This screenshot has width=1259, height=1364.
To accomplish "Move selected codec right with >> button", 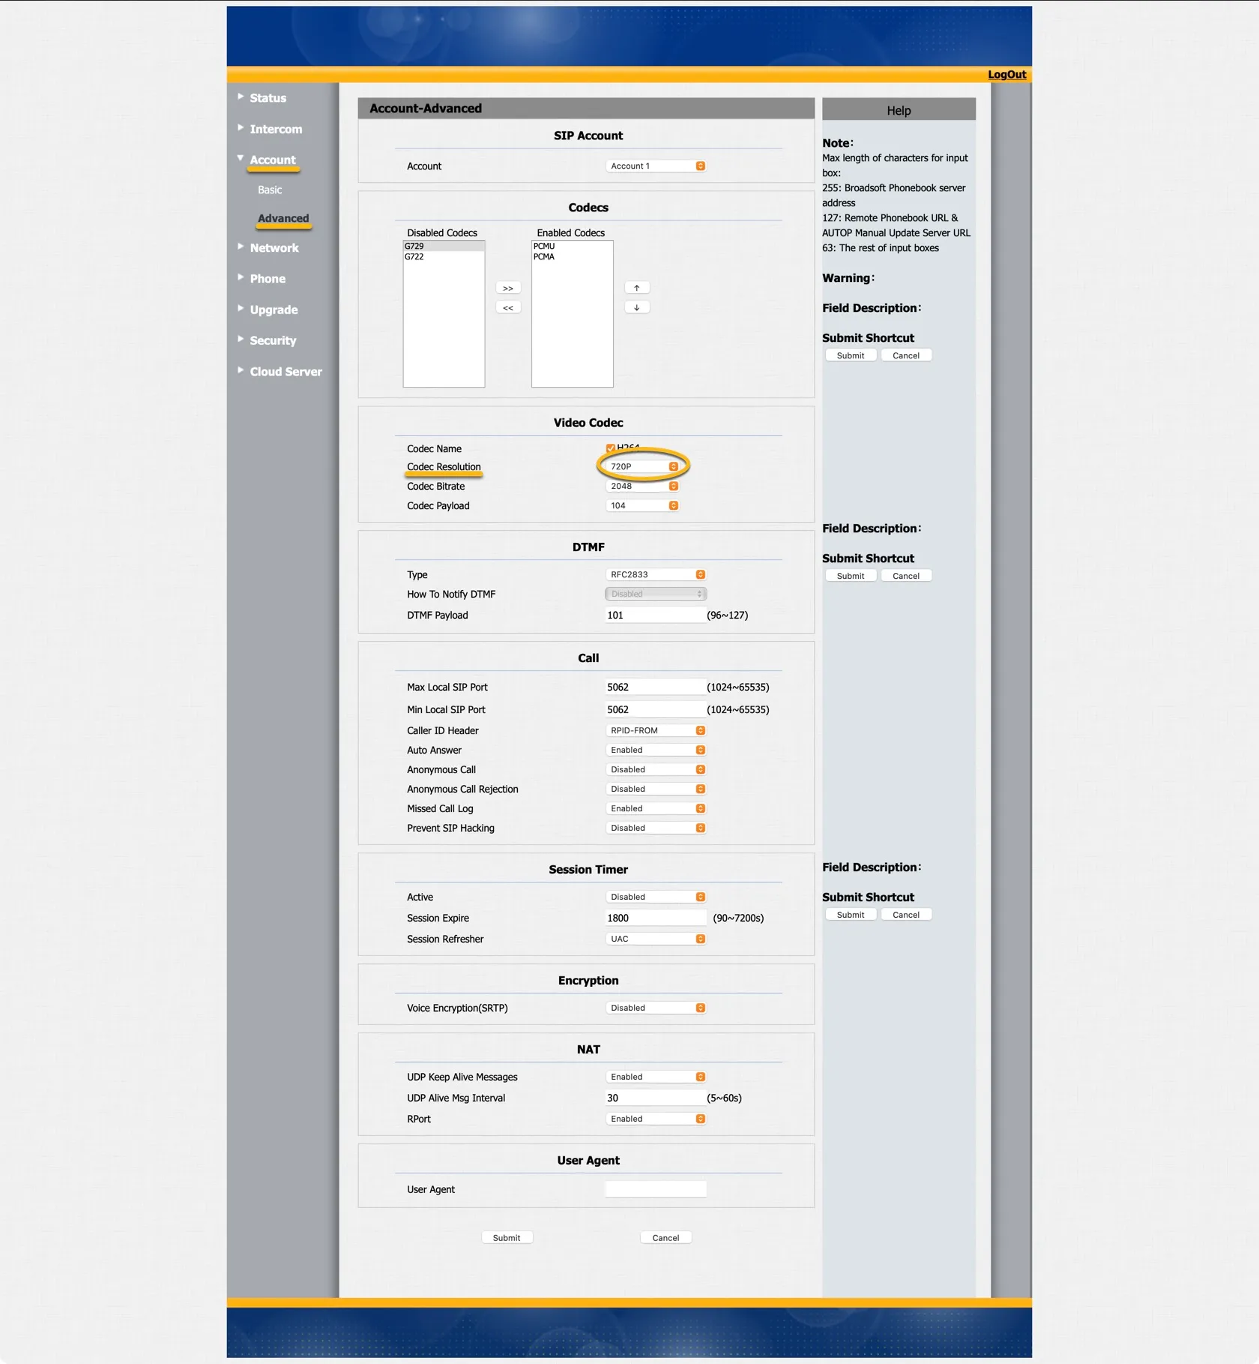I will (508, 288).
